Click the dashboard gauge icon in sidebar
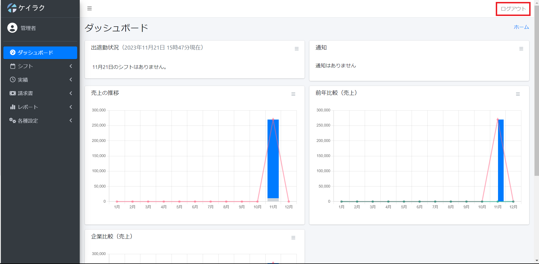 click(x=13, y=52)
